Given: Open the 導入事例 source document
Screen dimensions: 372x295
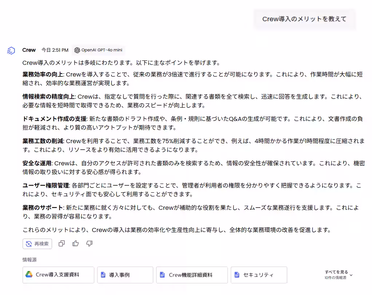Looking at the screenshot, I should 125,275.
